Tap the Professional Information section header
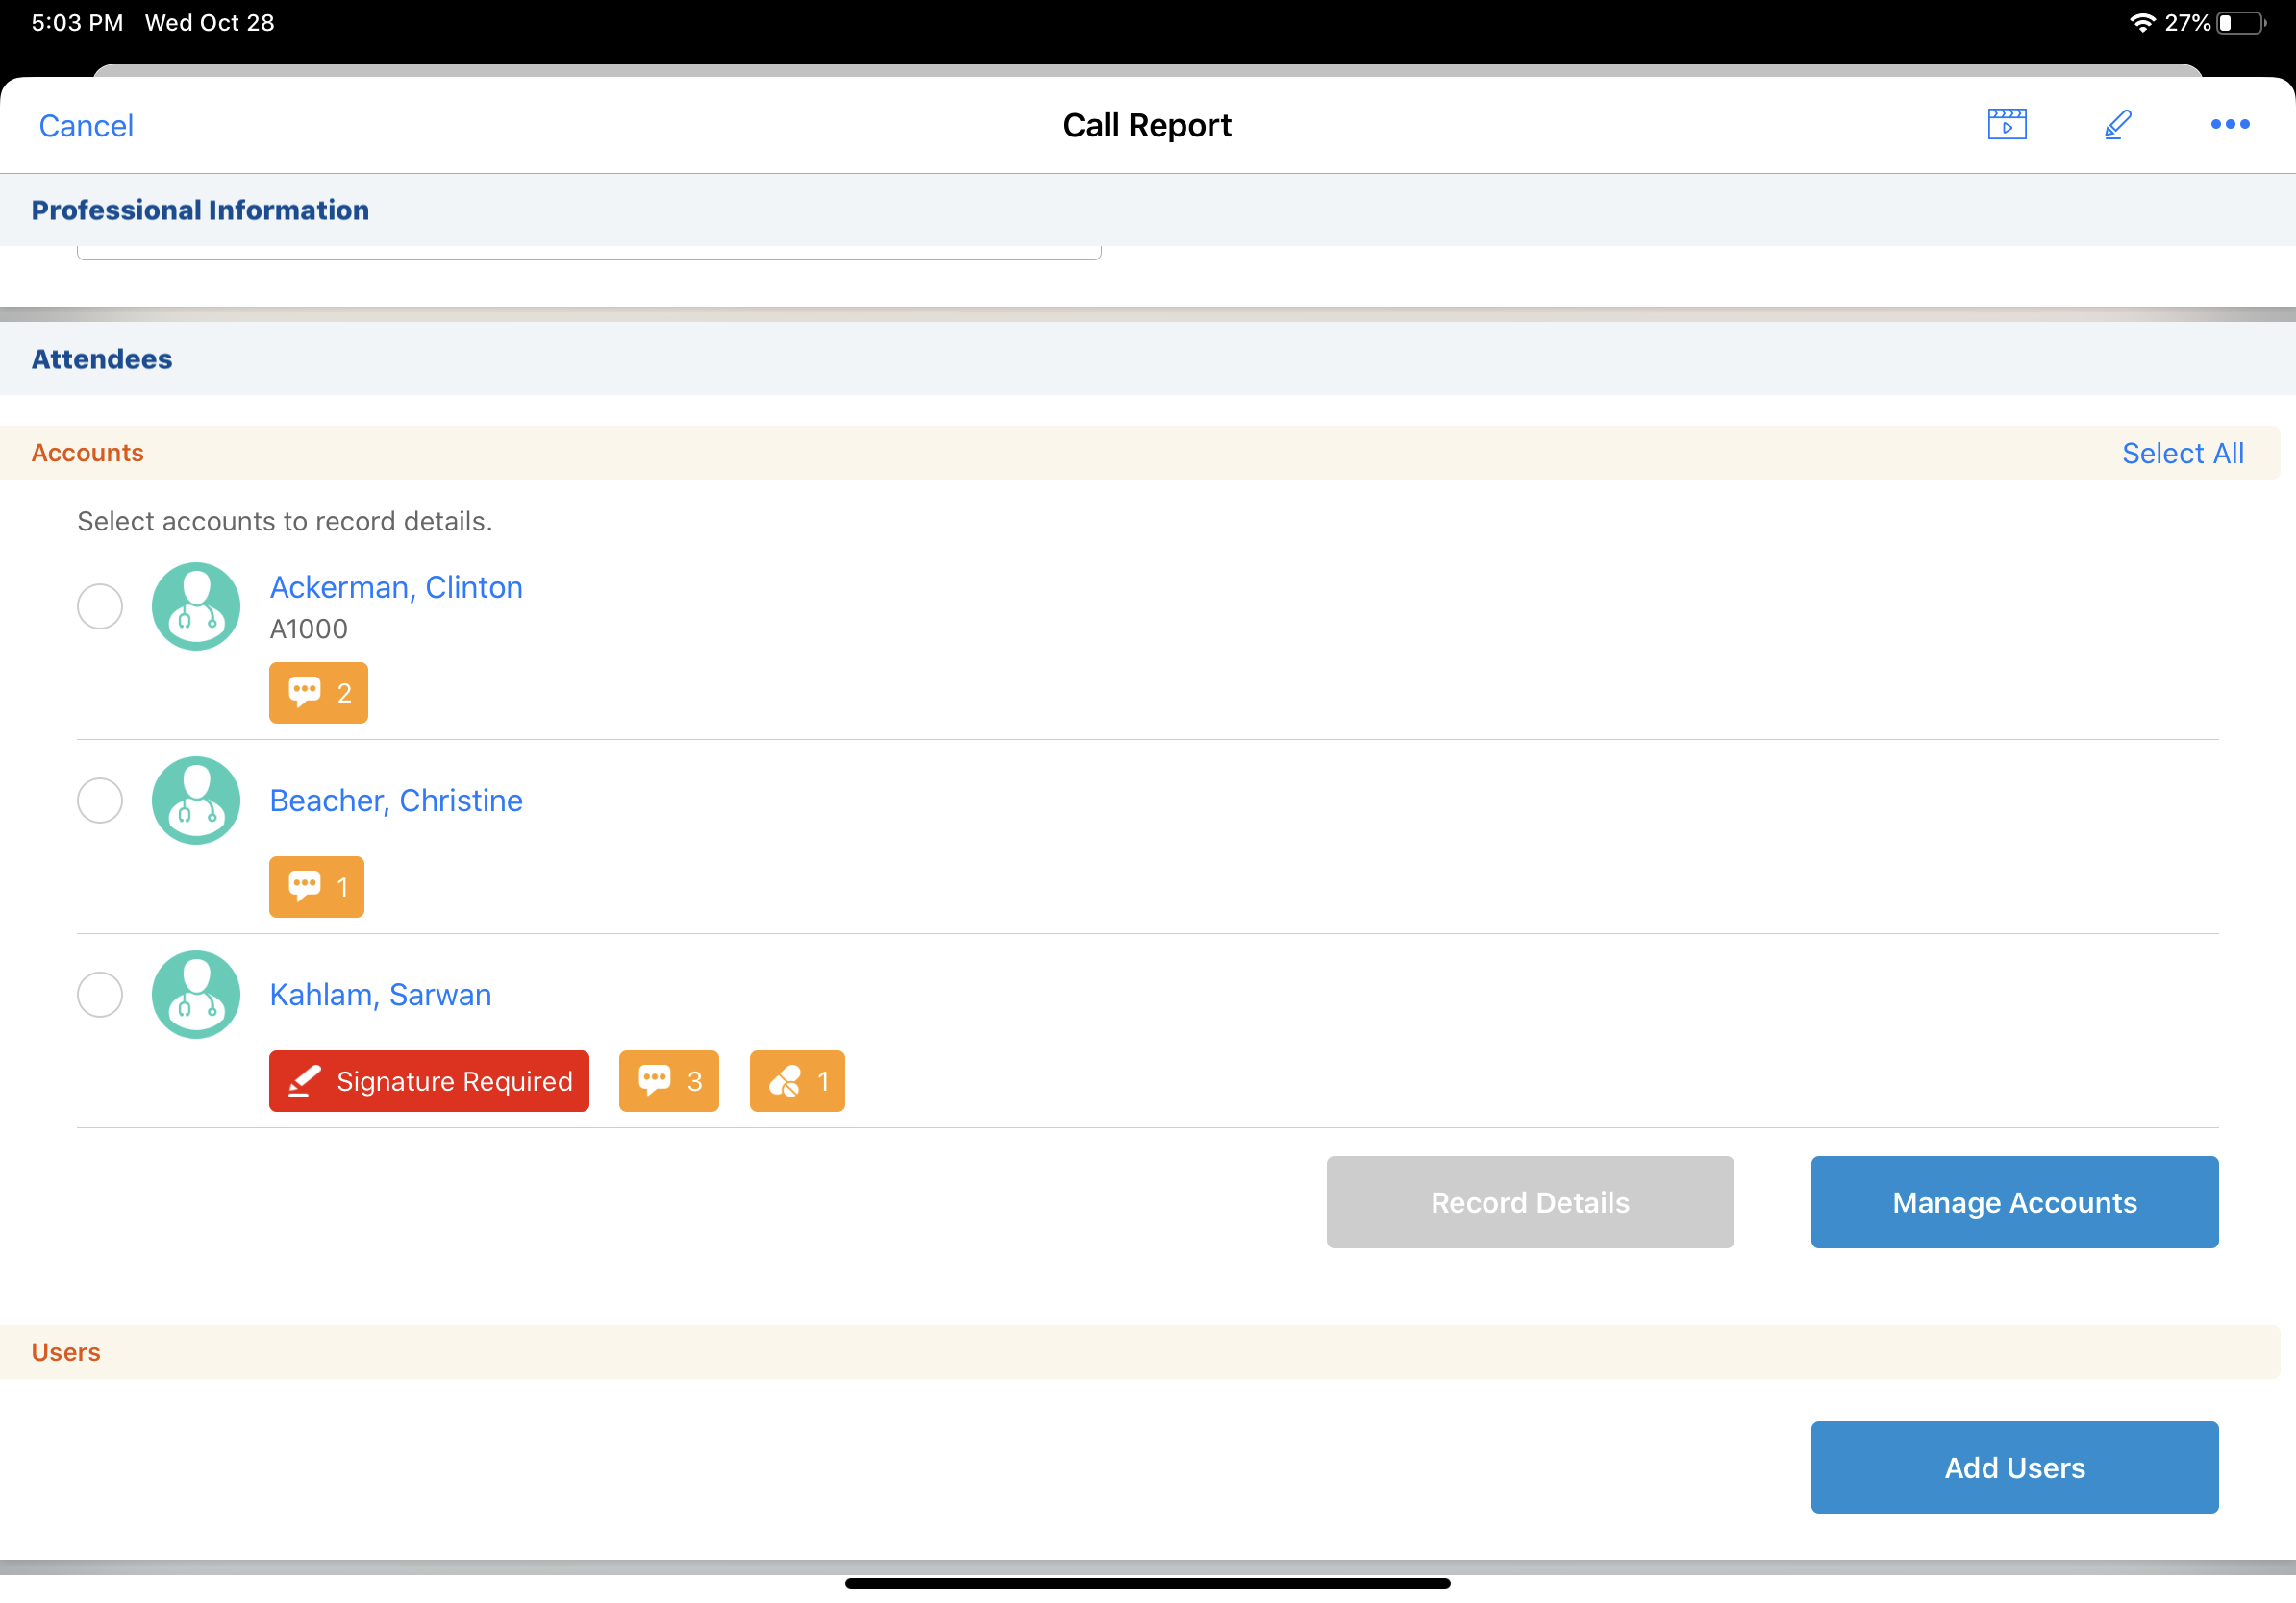 click(x=200, y=210)
